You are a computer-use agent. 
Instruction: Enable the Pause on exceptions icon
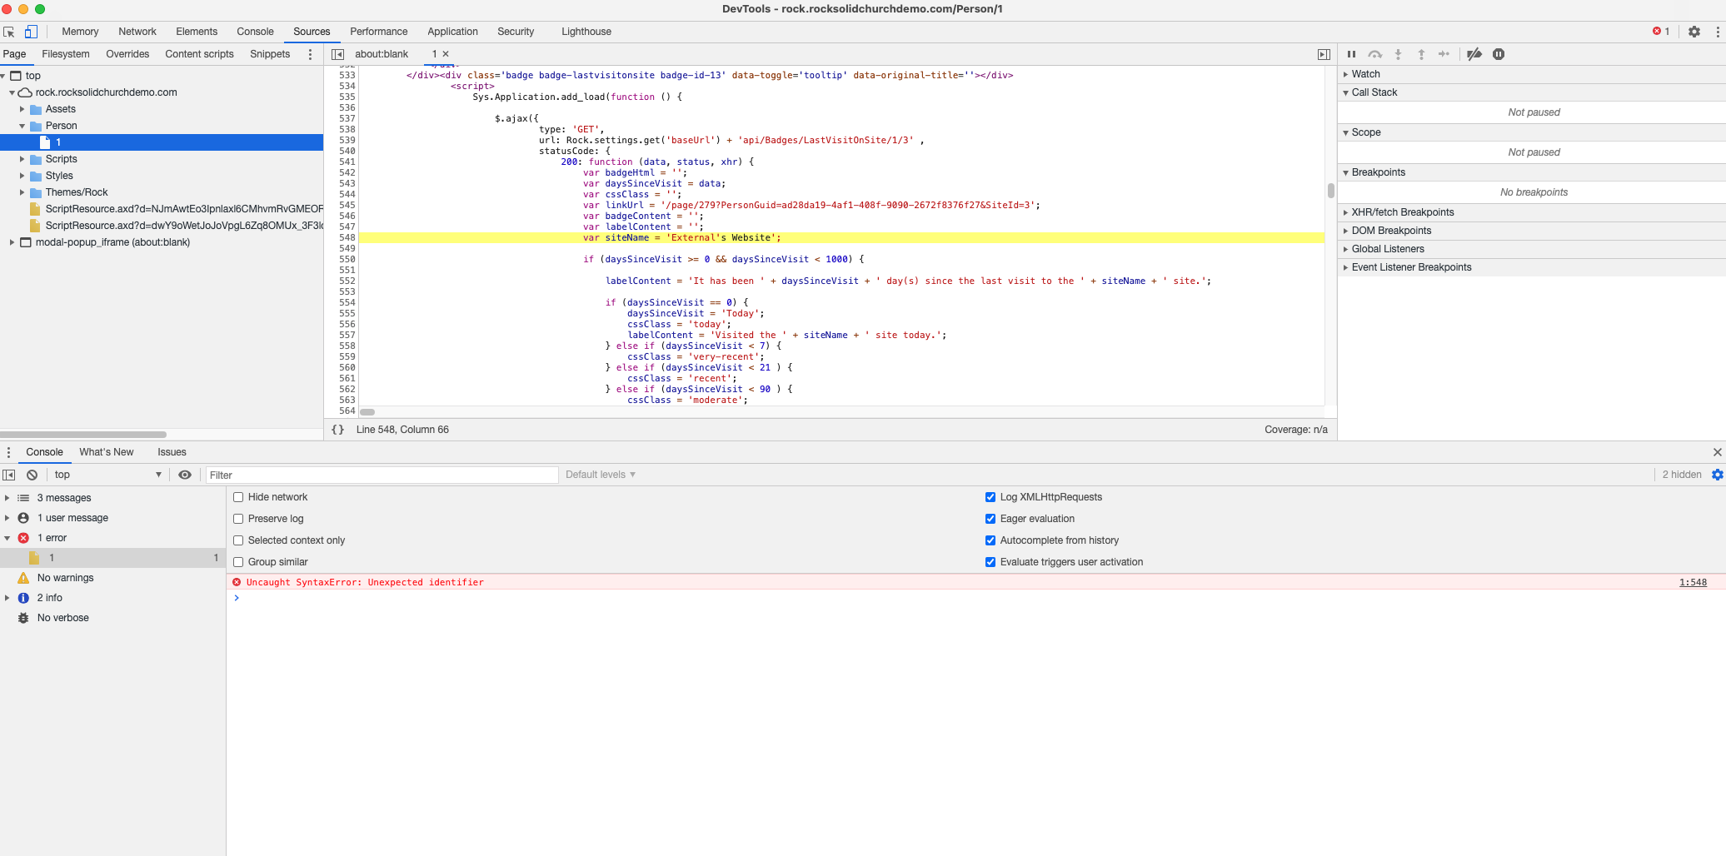(x=1499, y=54)
